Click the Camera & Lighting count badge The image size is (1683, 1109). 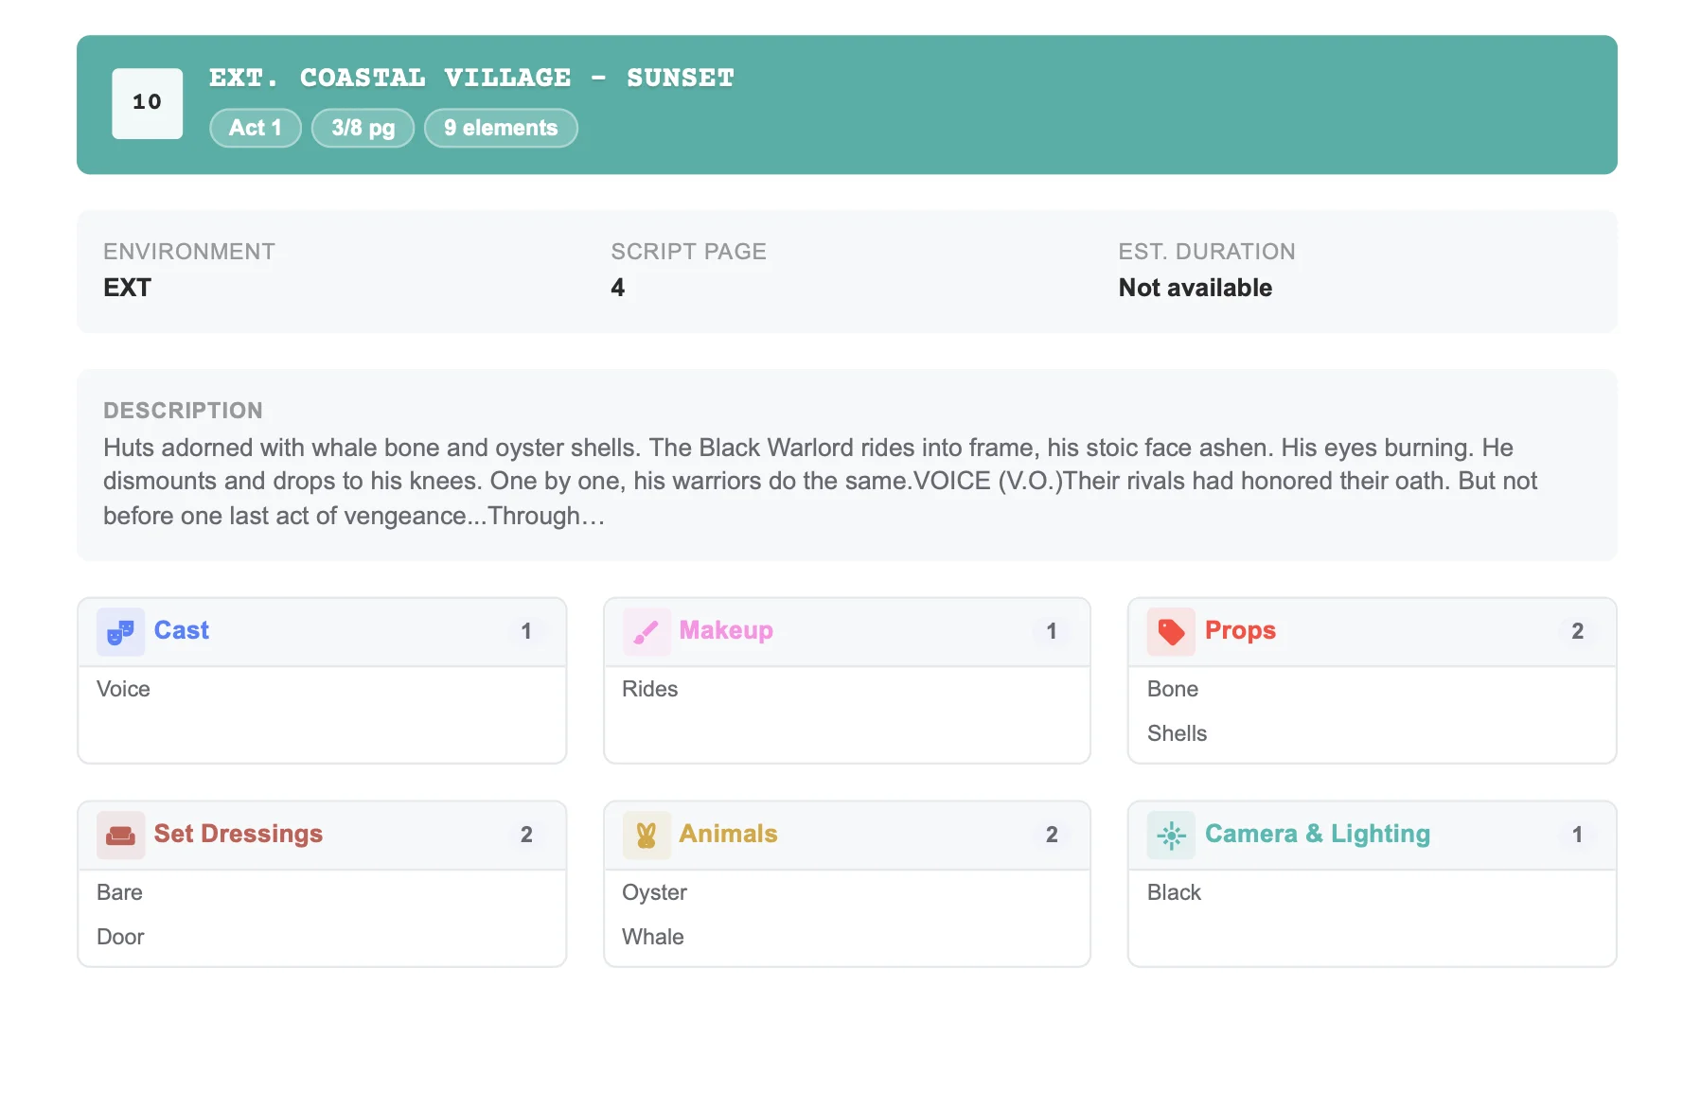[x=1577, y=835]
